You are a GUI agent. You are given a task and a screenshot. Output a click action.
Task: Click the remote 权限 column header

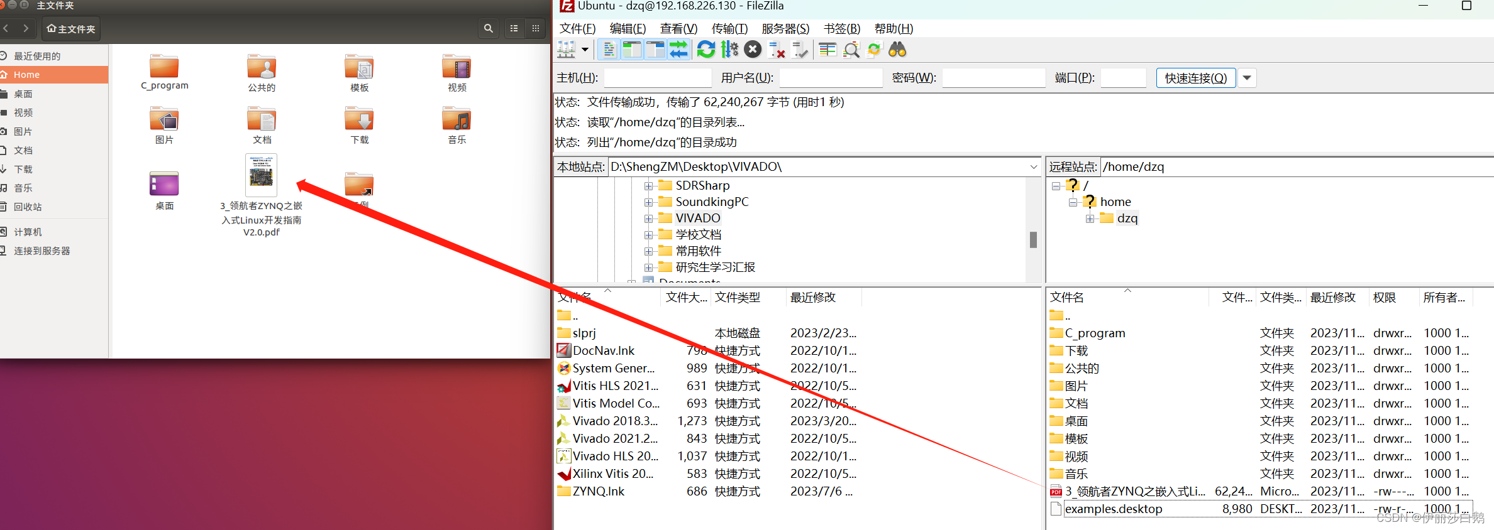[1393, 297]
